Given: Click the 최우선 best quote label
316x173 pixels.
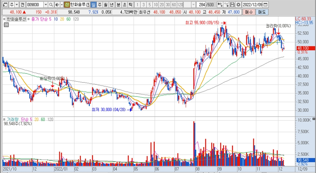Looking at the screenshot, I should [x=145, y=12].
